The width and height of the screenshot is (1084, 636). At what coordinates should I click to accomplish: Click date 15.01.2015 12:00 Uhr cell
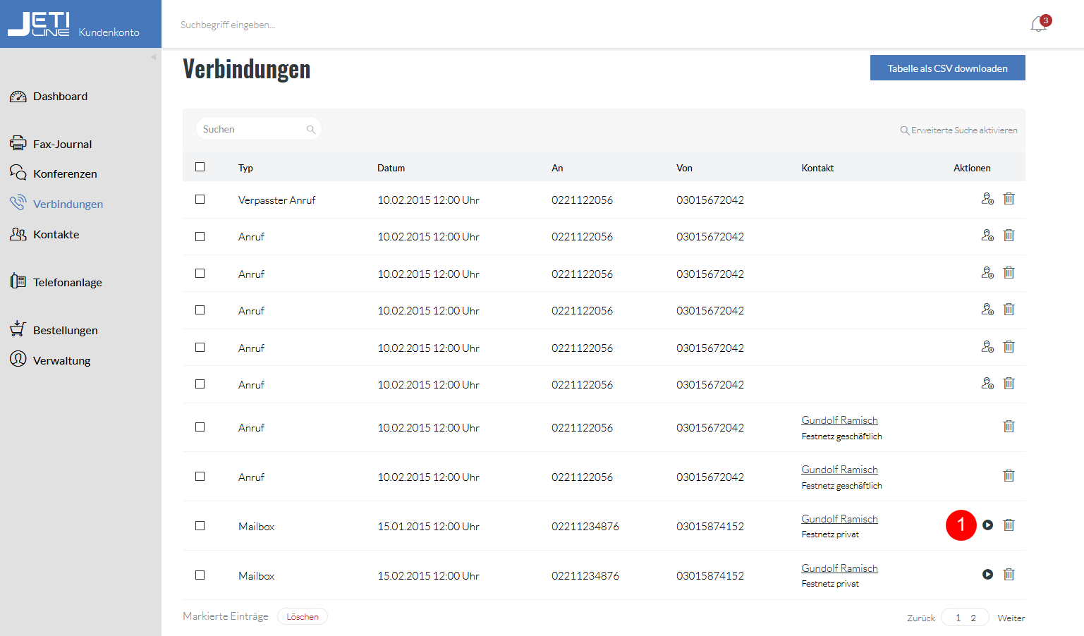pos(428,527)
